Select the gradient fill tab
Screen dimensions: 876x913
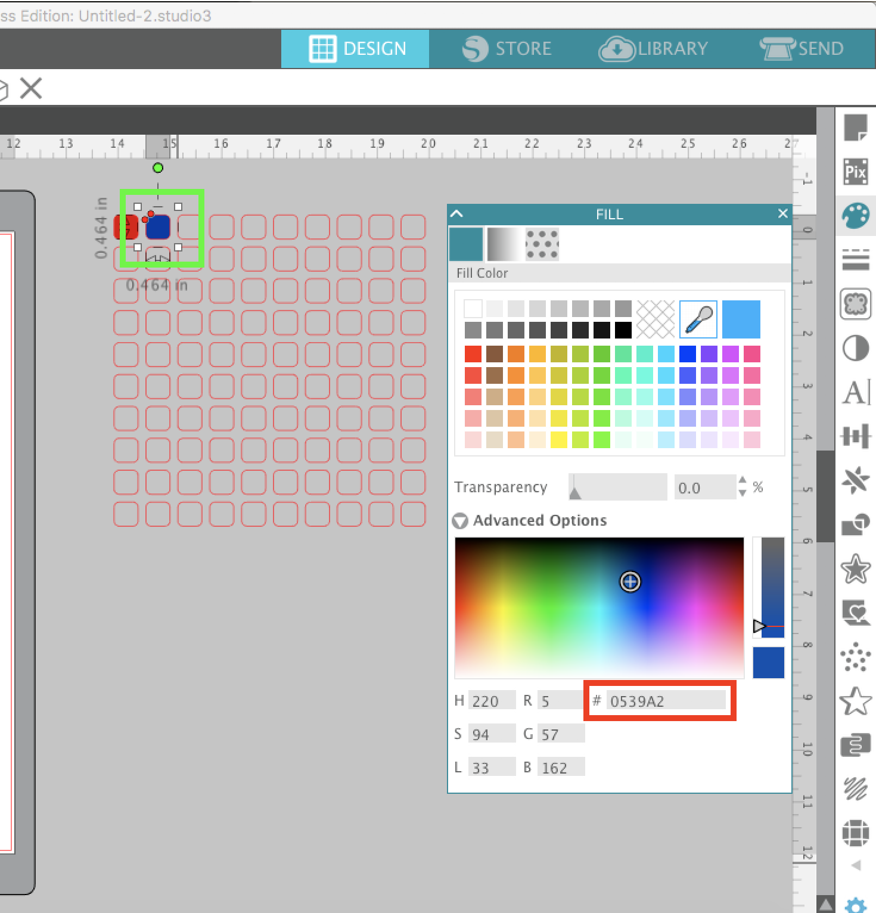504,244
